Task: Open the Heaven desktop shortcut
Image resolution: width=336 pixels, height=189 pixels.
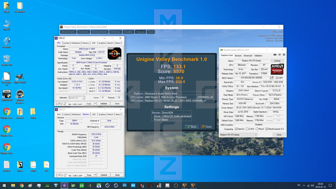Action: (20, 113)
